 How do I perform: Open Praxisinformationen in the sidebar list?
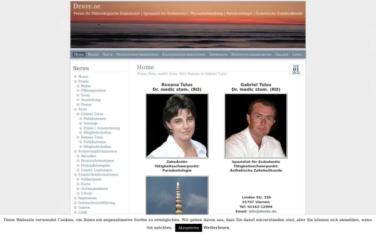97,160
